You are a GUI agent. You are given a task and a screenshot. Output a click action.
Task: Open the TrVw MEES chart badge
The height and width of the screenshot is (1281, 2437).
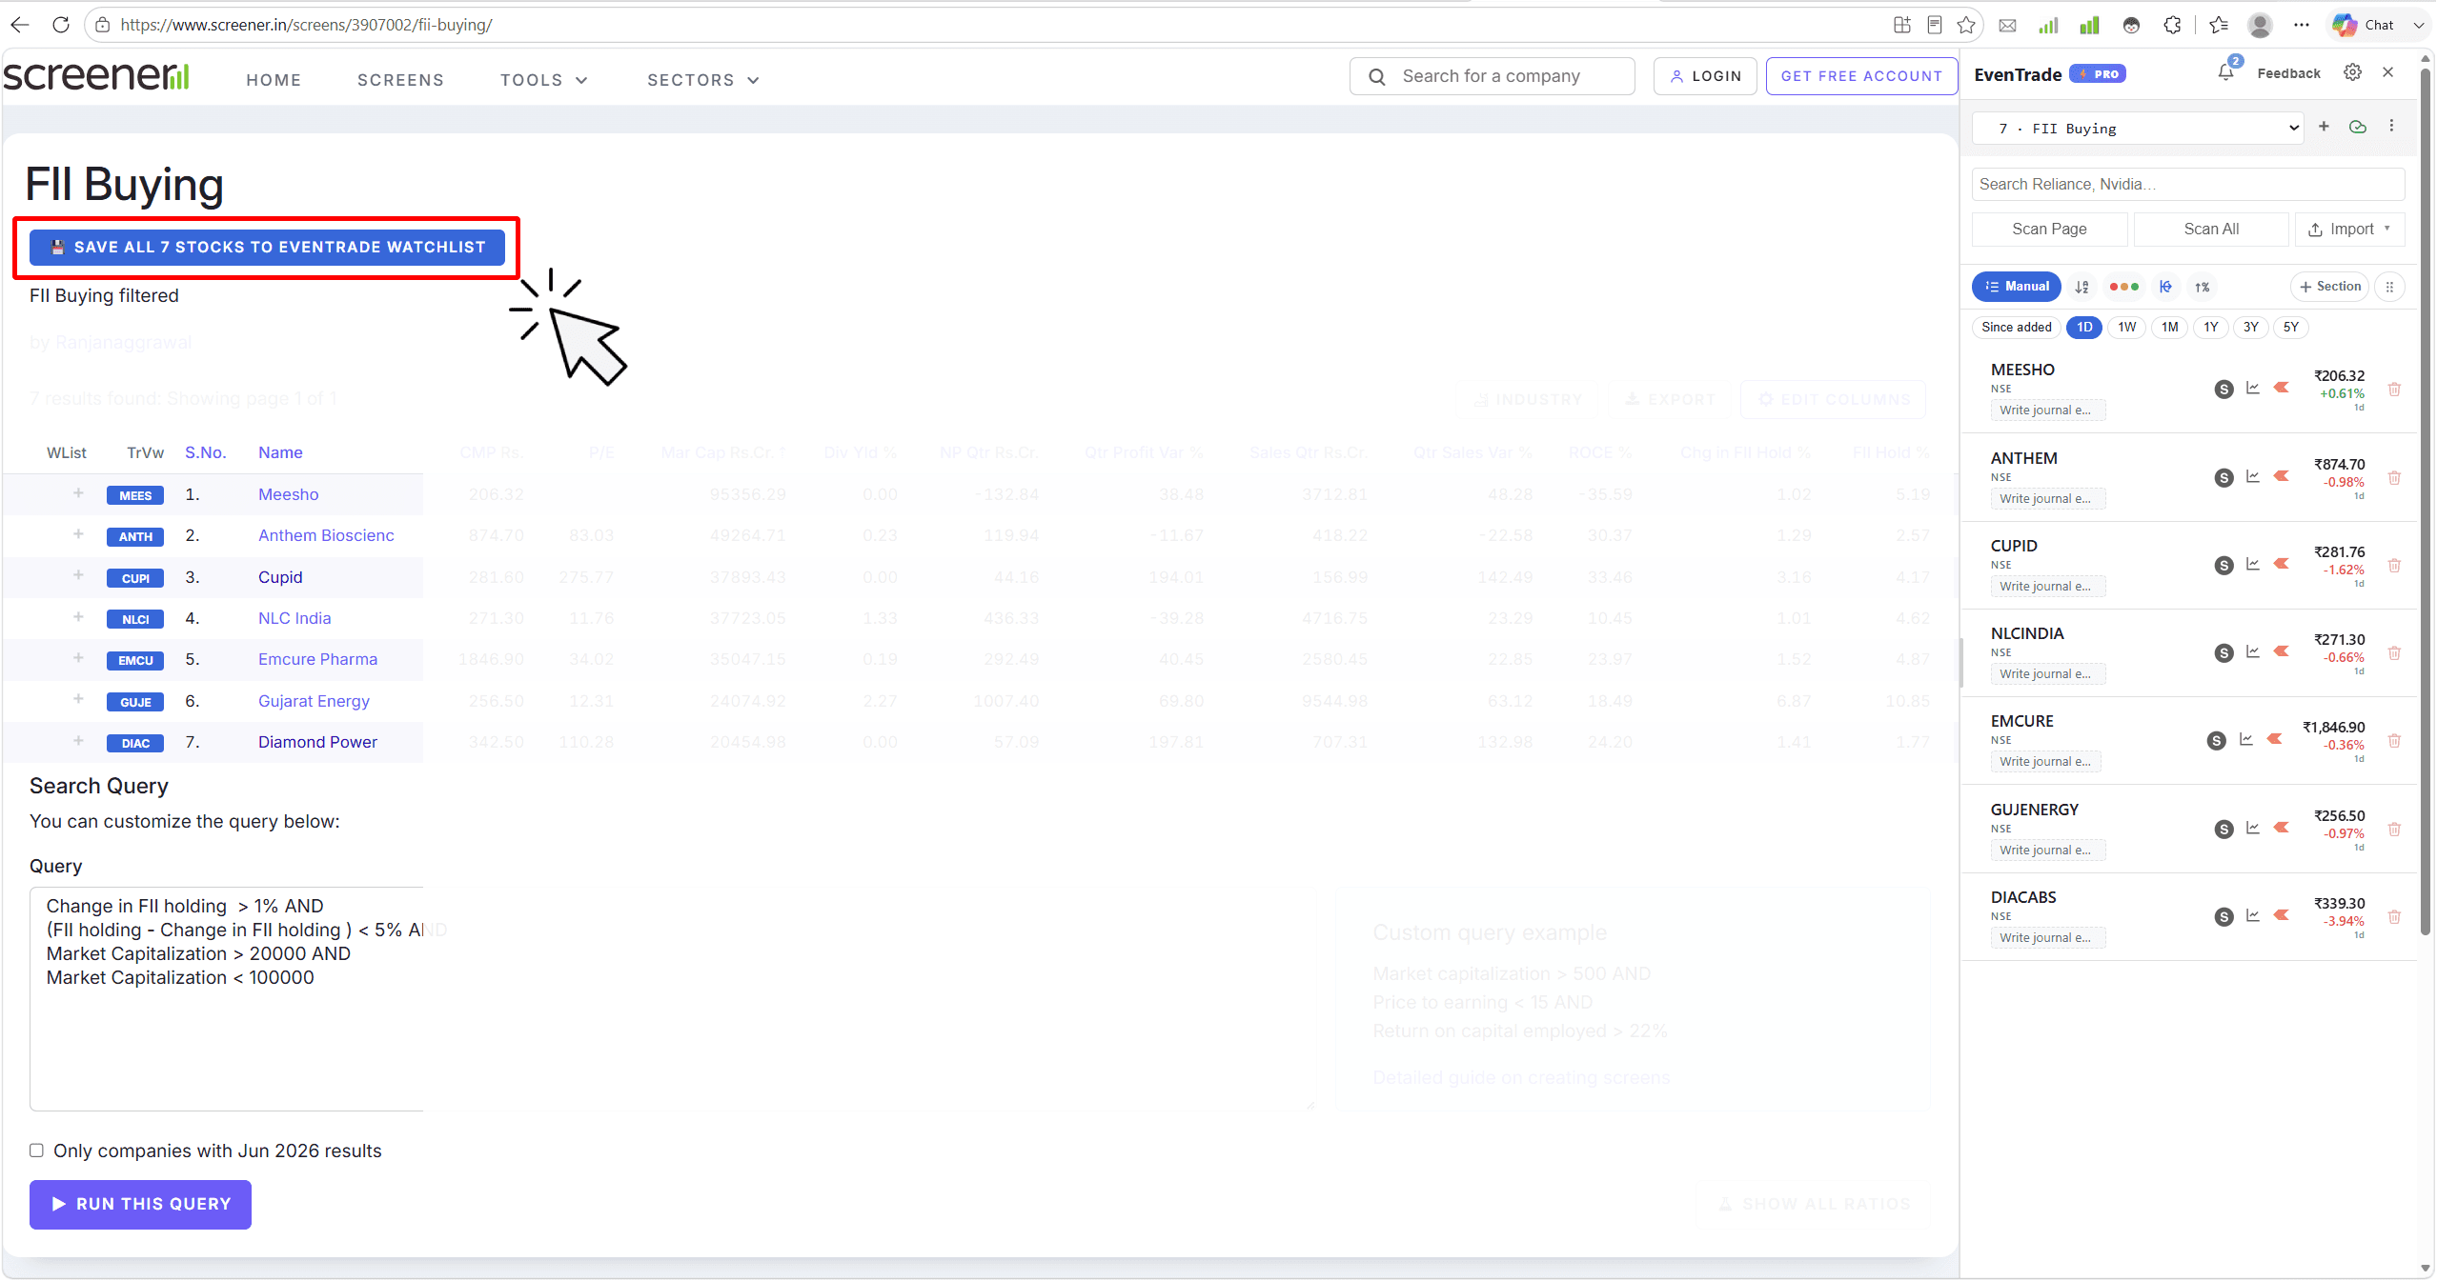coord(135,495)
